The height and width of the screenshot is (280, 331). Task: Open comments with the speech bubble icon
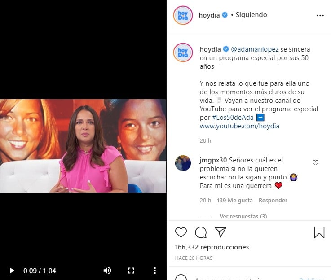(201, 232)
